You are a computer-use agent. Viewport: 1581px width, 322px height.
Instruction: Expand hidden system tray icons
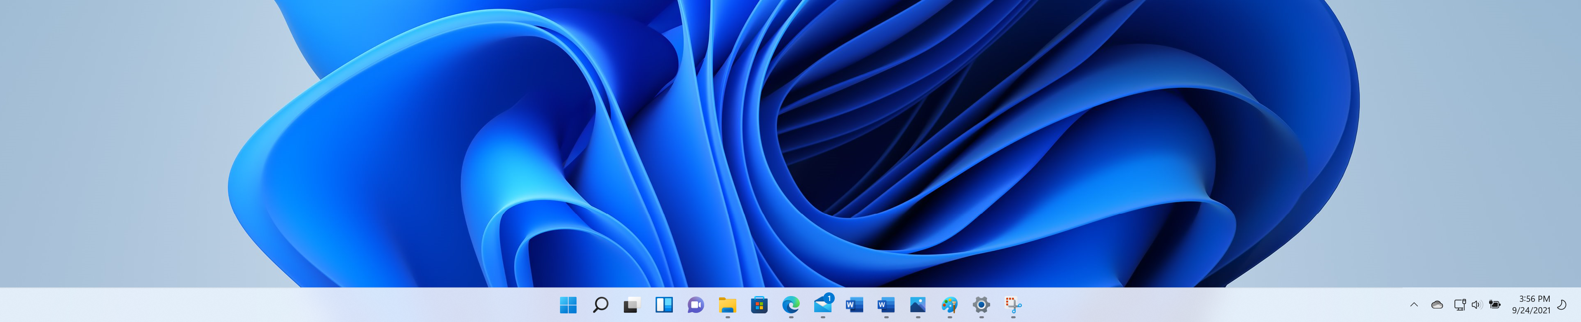coord(1414,305)
